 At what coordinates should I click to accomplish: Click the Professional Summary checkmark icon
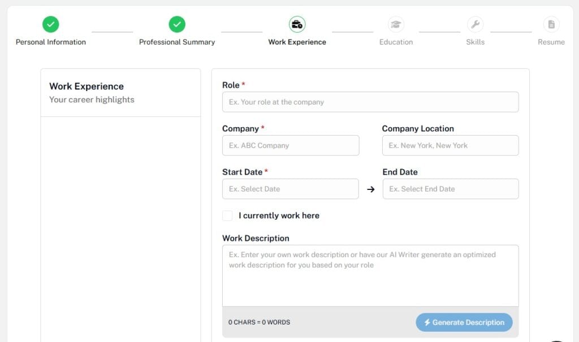[x=177, y=24]
